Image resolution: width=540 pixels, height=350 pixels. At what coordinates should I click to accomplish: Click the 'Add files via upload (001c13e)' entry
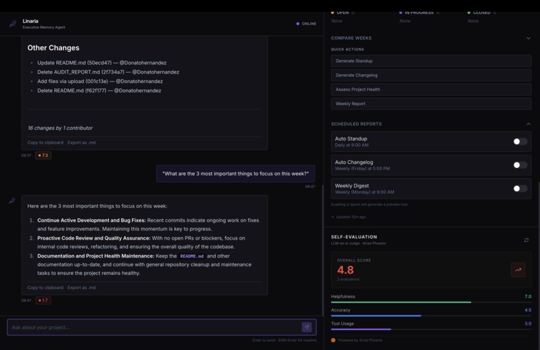click(x=100, y=82)
